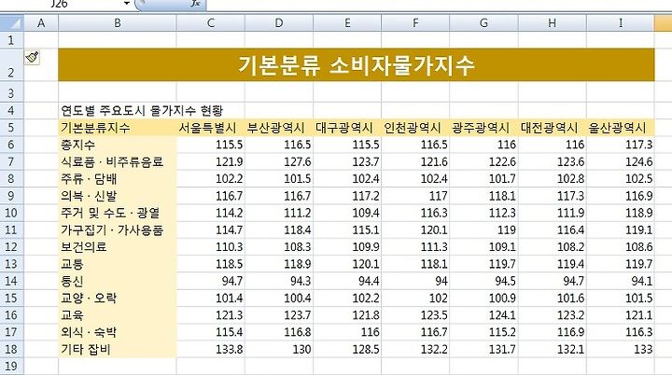Click the 보건의료 row label
672x375 pixels.
point(118,247)
